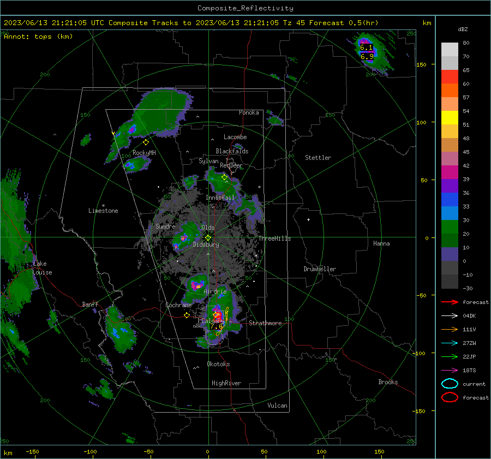Click the yellow diamond marker near RedDeer
Screen dimensions: 491x459
(x=224, y=177)
